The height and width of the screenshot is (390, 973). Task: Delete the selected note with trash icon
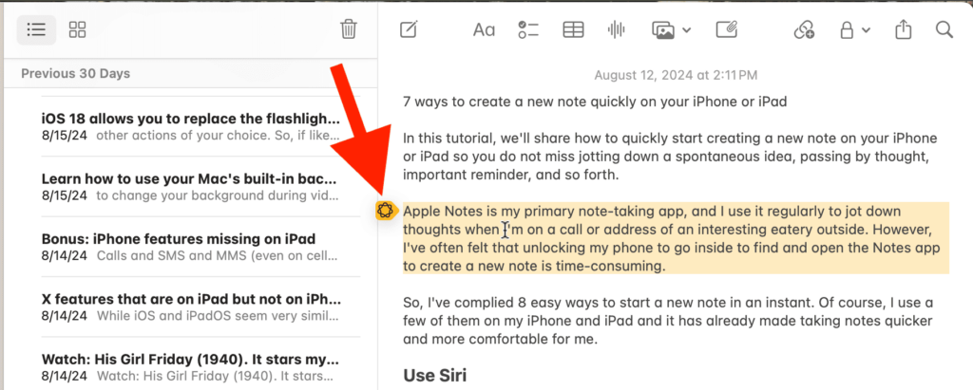click(x=349, y=29)
